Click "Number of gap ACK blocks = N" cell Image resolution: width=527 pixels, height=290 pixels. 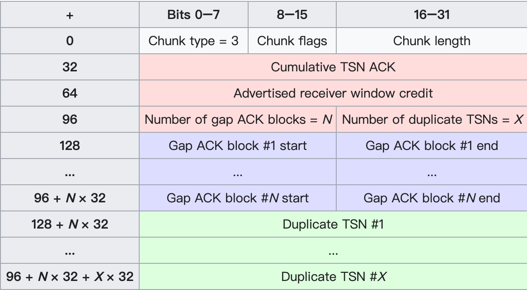click(238, 120)
